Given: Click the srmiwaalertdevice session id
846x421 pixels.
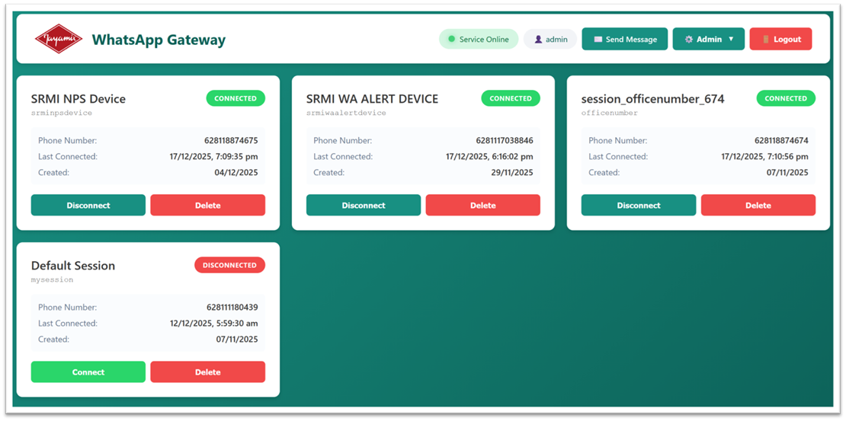Looking at the screenshot, I should (346, 113).
